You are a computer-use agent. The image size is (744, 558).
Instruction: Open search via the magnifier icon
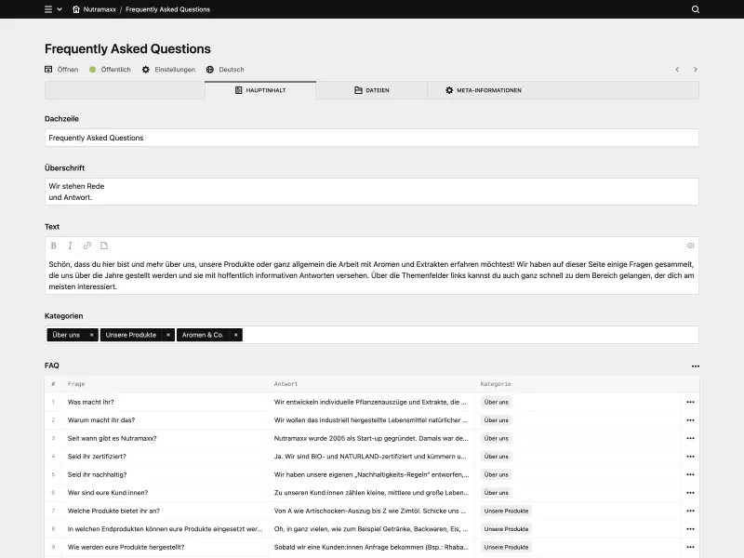coord(694,9)
